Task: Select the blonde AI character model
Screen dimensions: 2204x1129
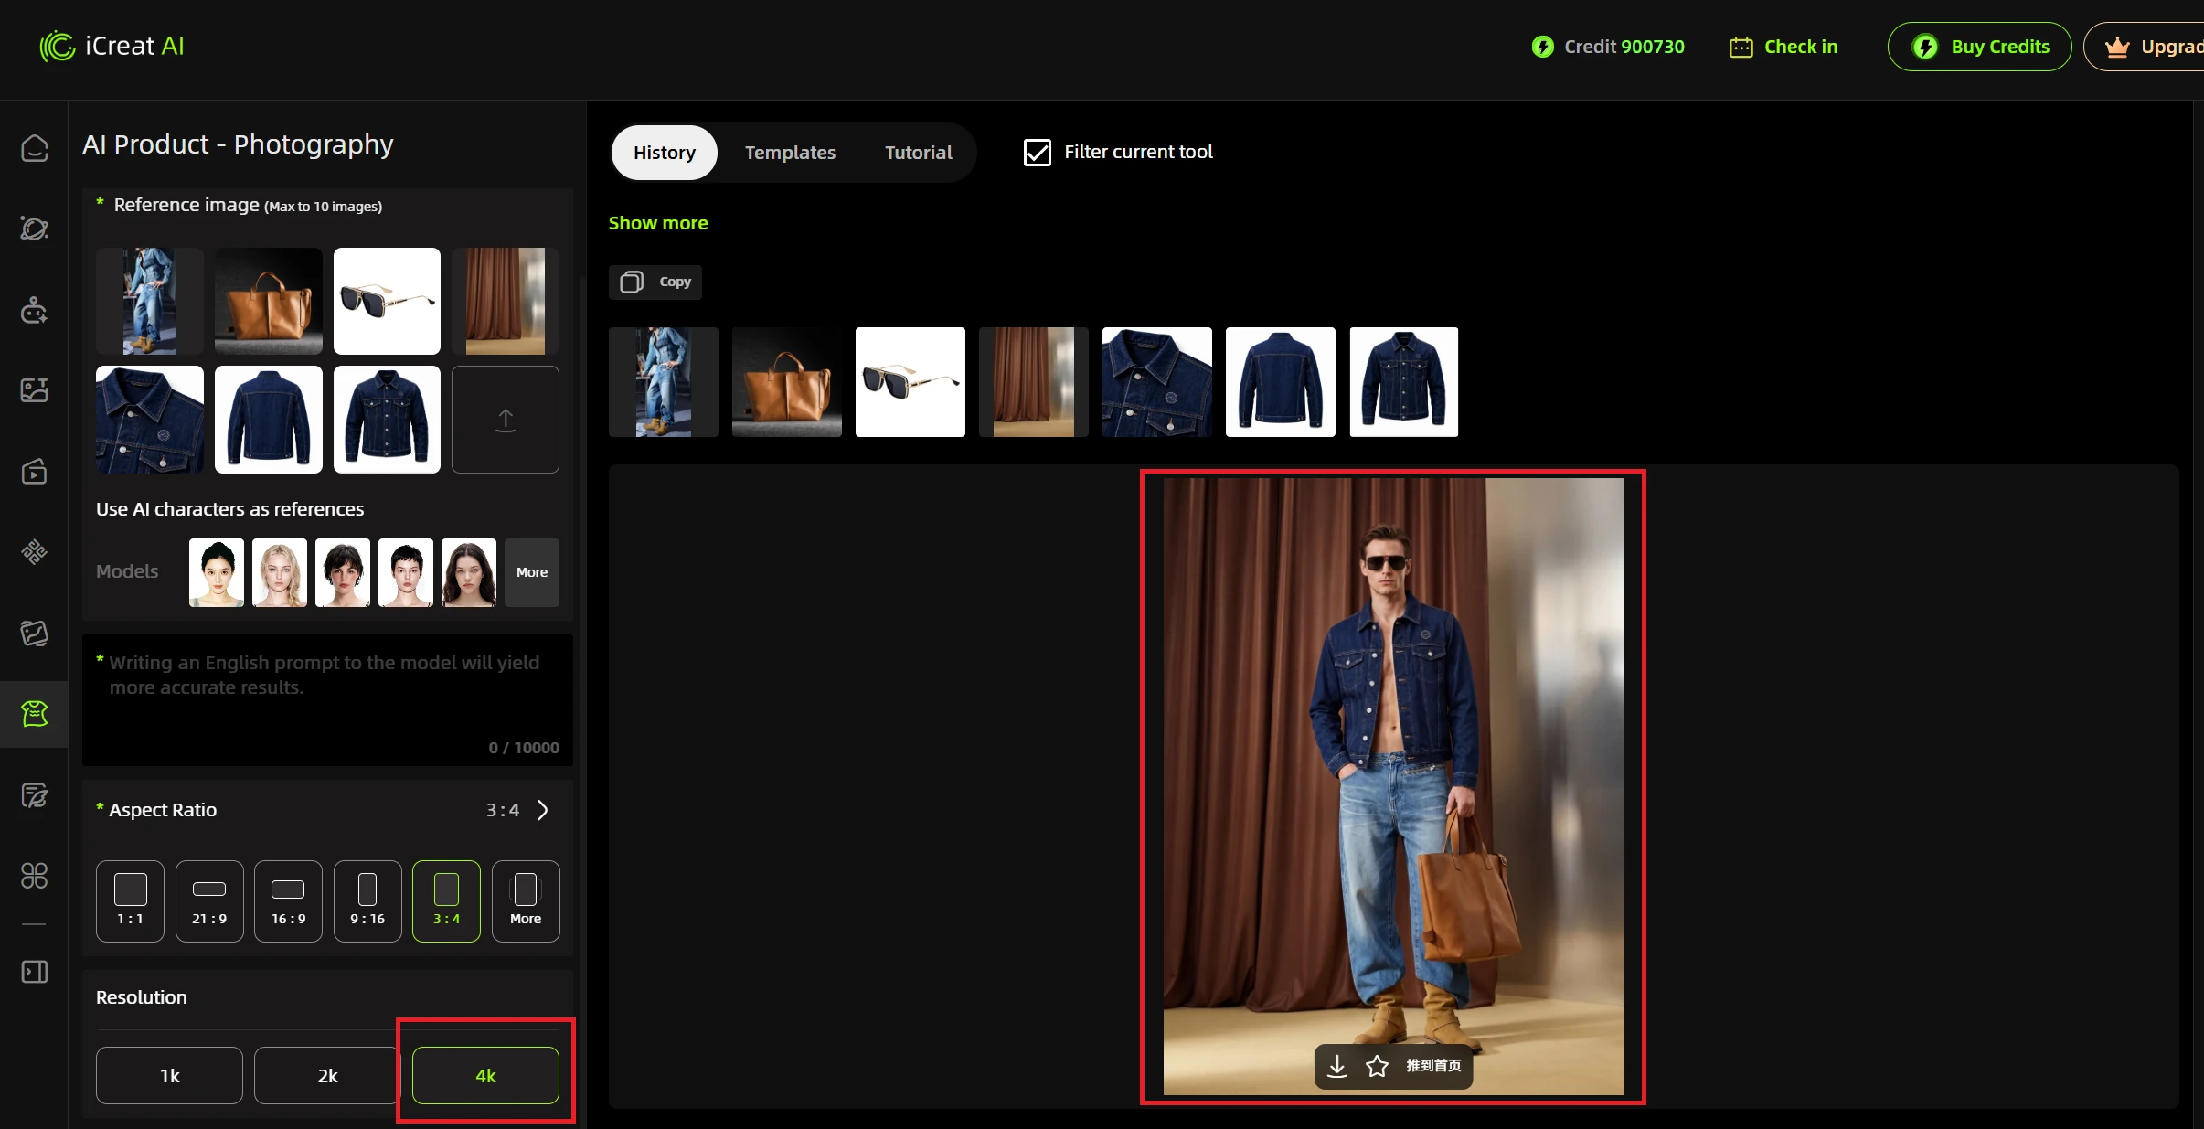Action: click(x=280, y=572)
